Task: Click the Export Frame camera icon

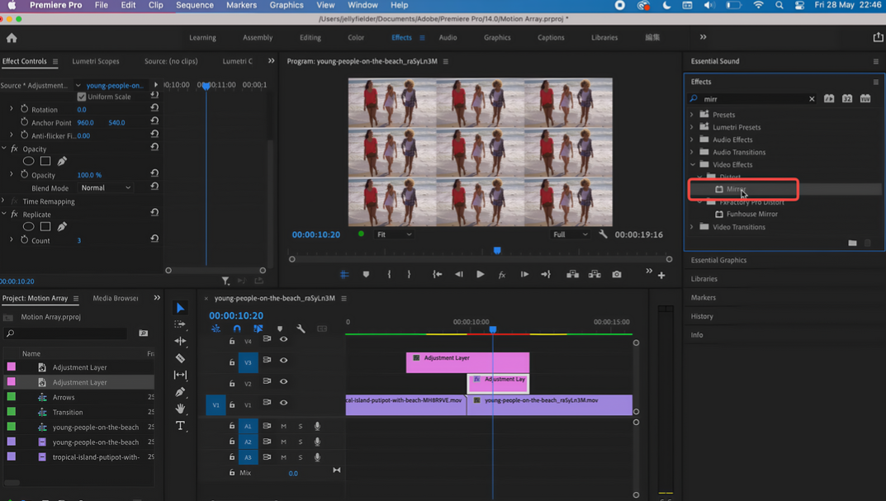Action: coord(617,274)
